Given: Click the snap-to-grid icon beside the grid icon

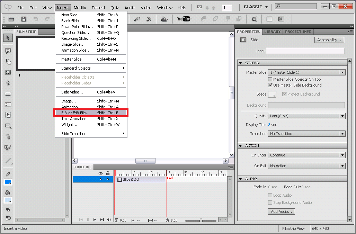Looking at the screenshot, I should pyautogui.click(x=281, y=19).
